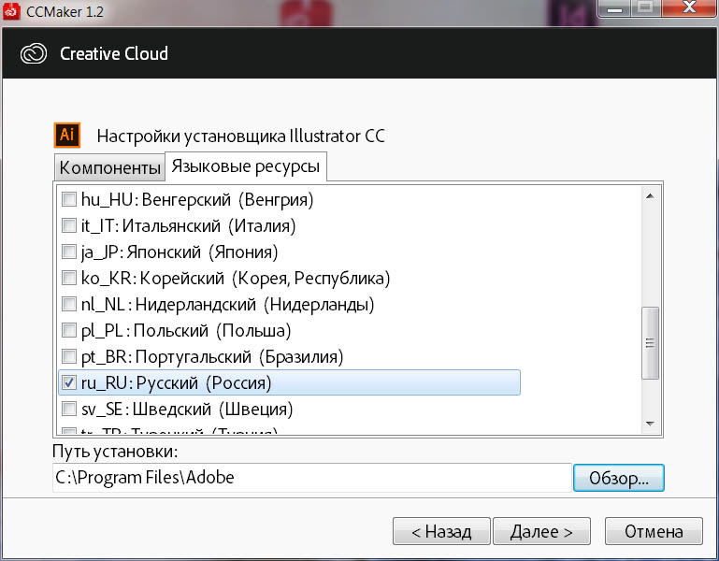Select row text 'it_IT: Итальянский (Италия)'
The width and height of the screenshot is (719, 561).
pos(189,225)
